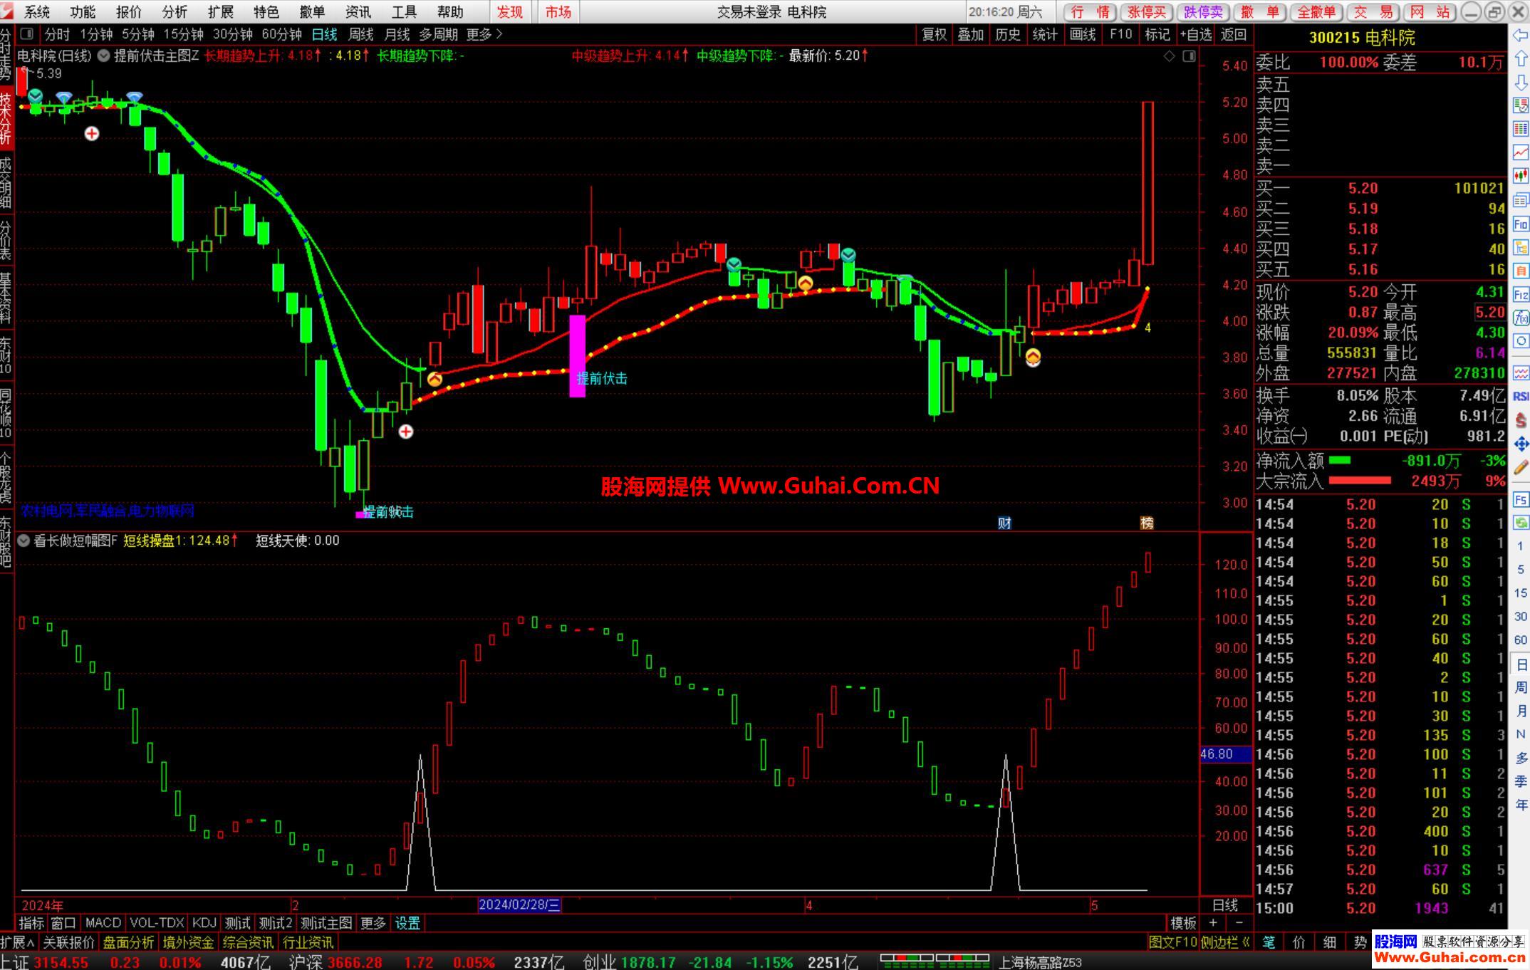Click the up arrow icon in right toolbar

point(1520,59)
